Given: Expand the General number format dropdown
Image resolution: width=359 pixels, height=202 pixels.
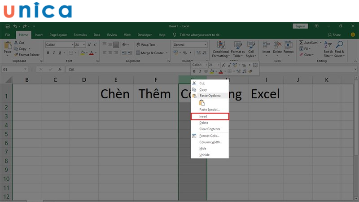Looking at the screenshot, I should (206, 45).
